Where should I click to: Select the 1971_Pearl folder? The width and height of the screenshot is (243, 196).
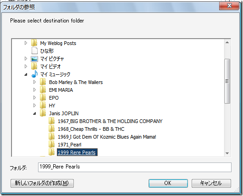point(69,145)
